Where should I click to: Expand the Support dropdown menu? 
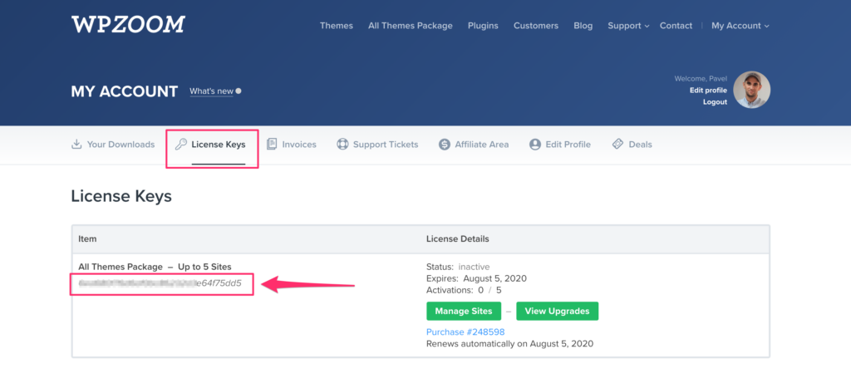point(628,26)
